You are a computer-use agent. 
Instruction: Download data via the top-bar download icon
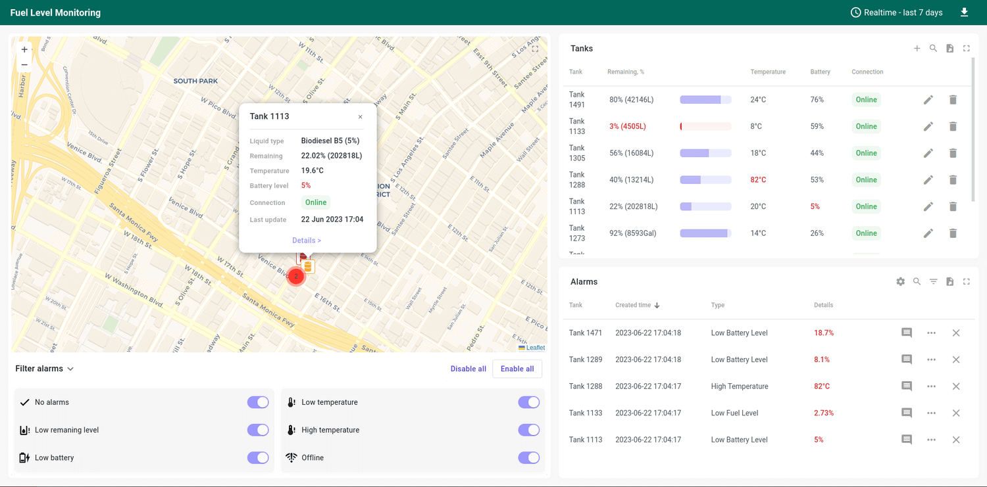click(965, 12)
